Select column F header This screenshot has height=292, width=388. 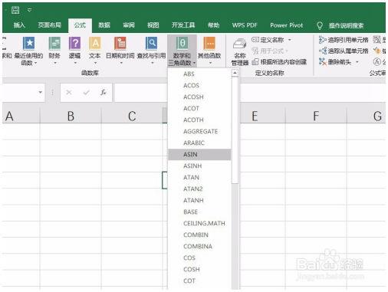(x=316, y=116)
